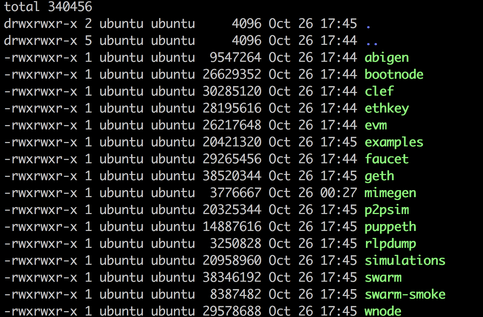Click the rlpdump filename
The image size is (483, 317).
390,244
